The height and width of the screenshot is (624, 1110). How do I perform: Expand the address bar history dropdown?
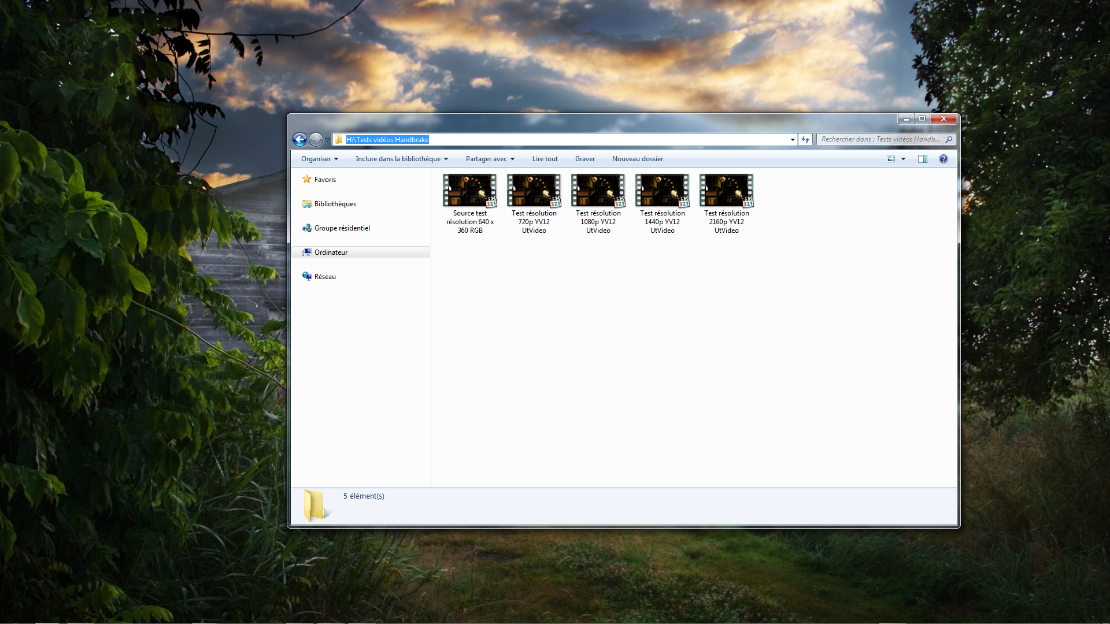793,139
